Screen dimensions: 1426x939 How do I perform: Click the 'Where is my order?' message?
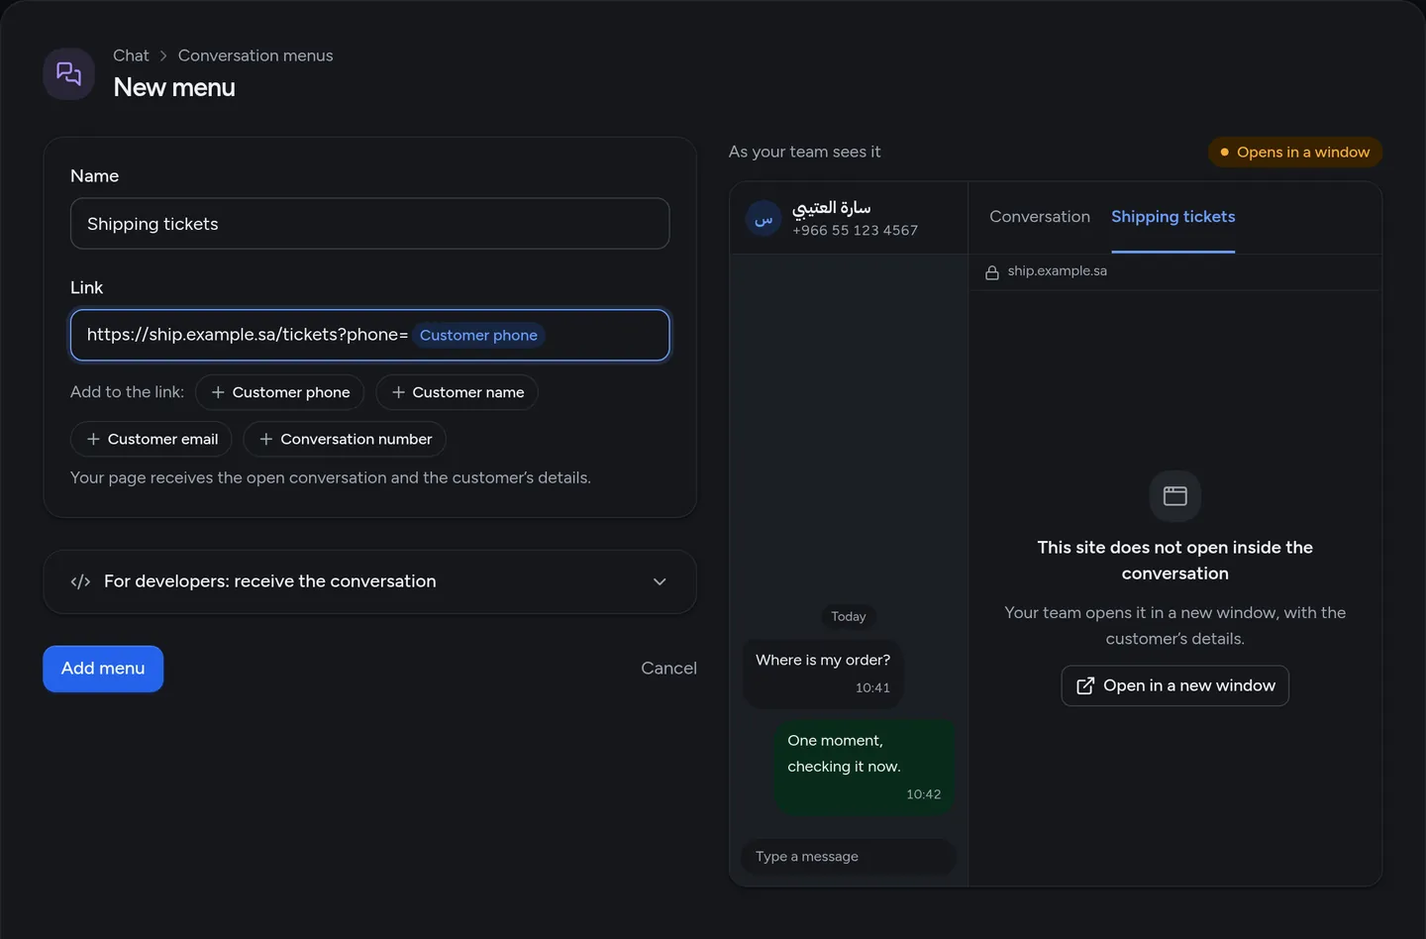coord(823,674)
